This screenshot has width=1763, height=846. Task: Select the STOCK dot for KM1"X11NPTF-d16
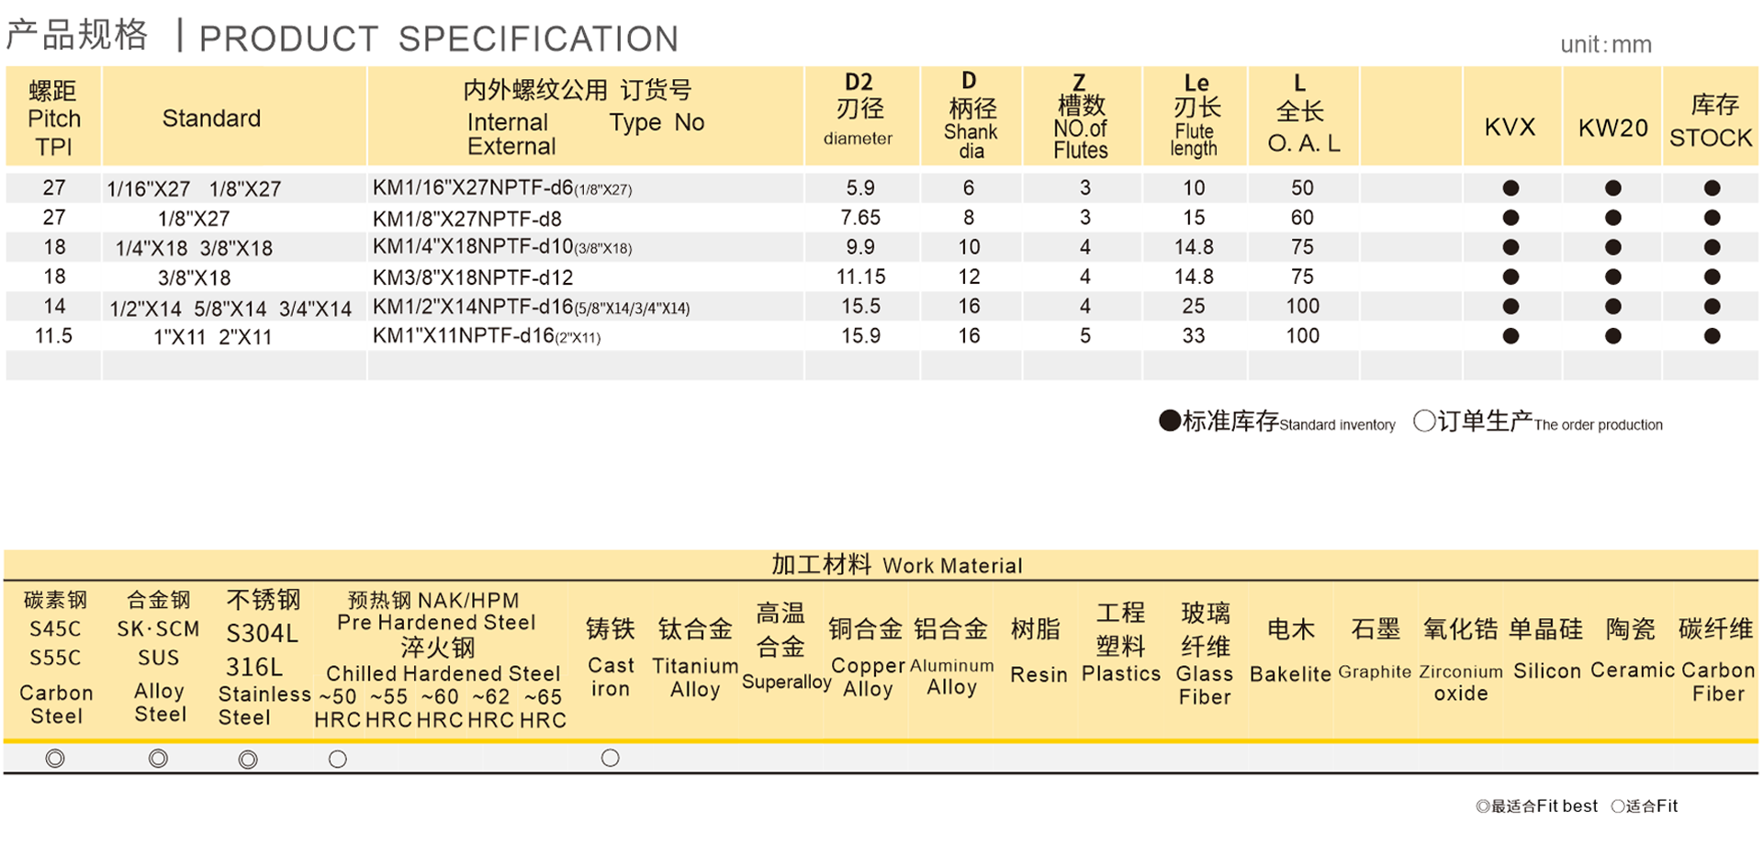[x=1712, y=335]
